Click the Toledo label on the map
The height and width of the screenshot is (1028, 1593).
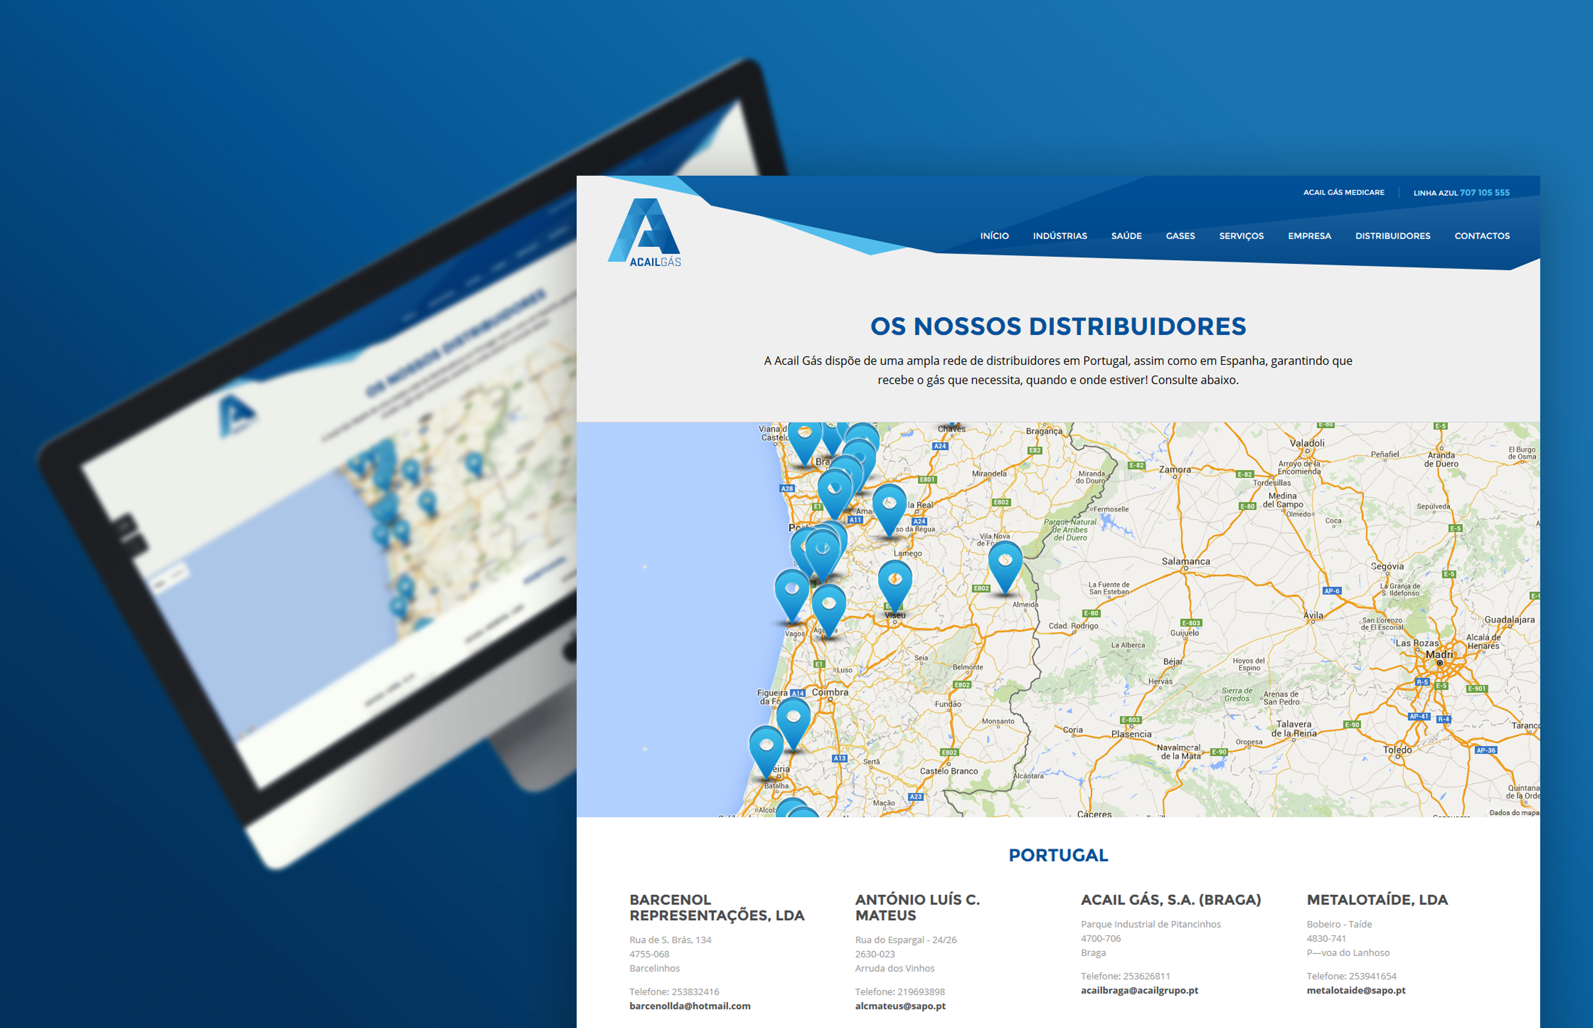pos(1397,749)
